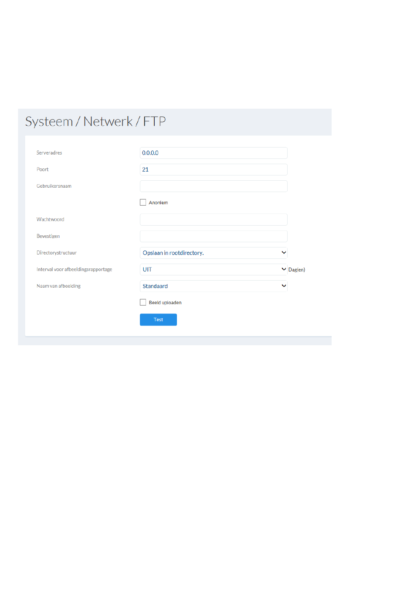Open the Naam van afbeelding Standaard dropdown
This screenshot has height=615, width=414.
pos(214,286)
